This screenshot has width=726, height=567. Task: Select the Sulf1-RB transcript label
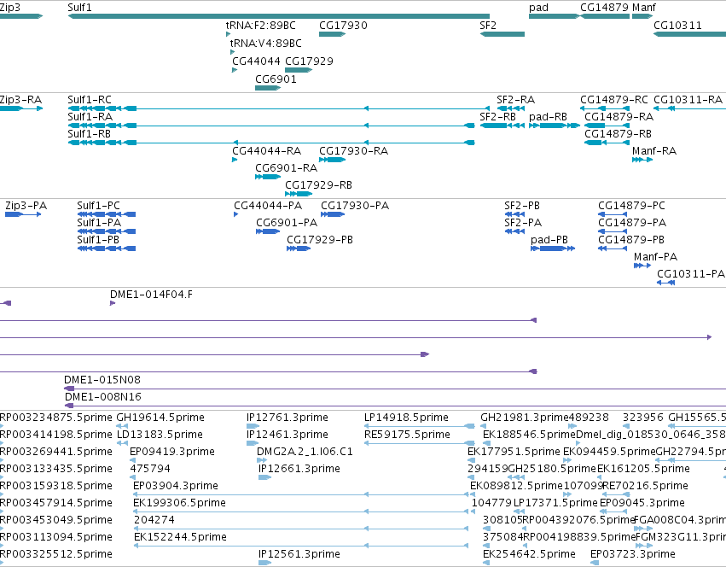tap(90, 134)
